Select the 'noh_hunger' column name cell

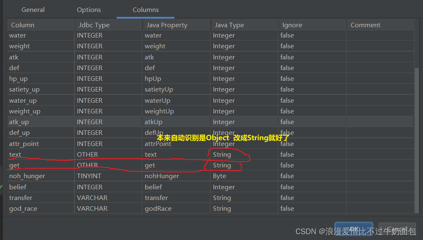[x=41, y=176]
